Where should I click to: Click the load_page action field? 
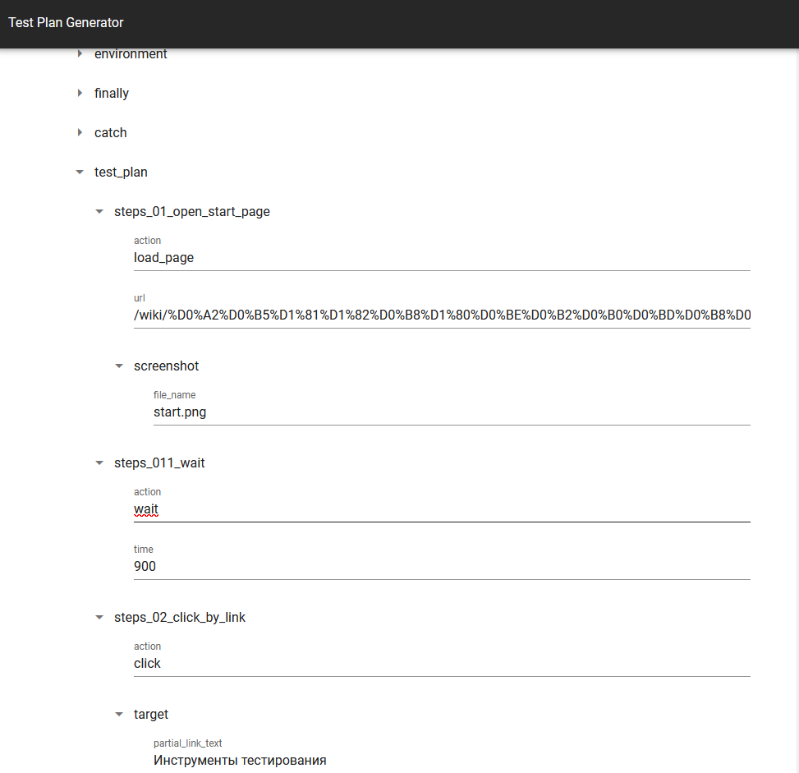pos(442,257)
